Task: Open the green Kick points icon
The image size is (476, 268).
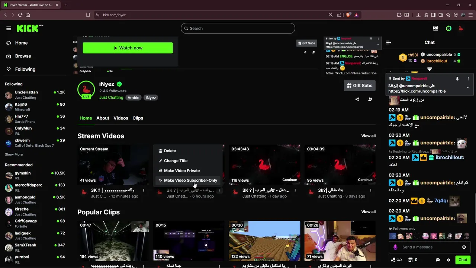Action: click(x=448, y=28)
